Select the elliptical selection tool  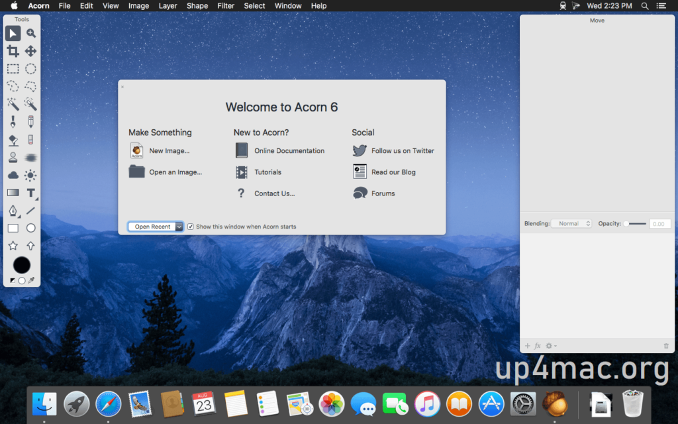click(30, 68)
